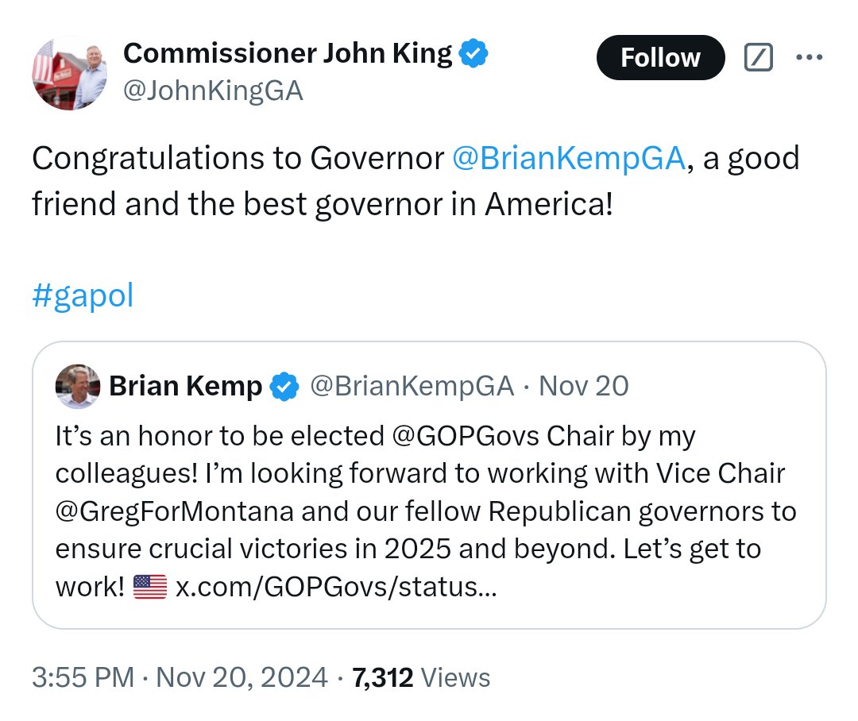
Task: Open the quoted tweet's Nov 20 date
Action: (584, 387)
